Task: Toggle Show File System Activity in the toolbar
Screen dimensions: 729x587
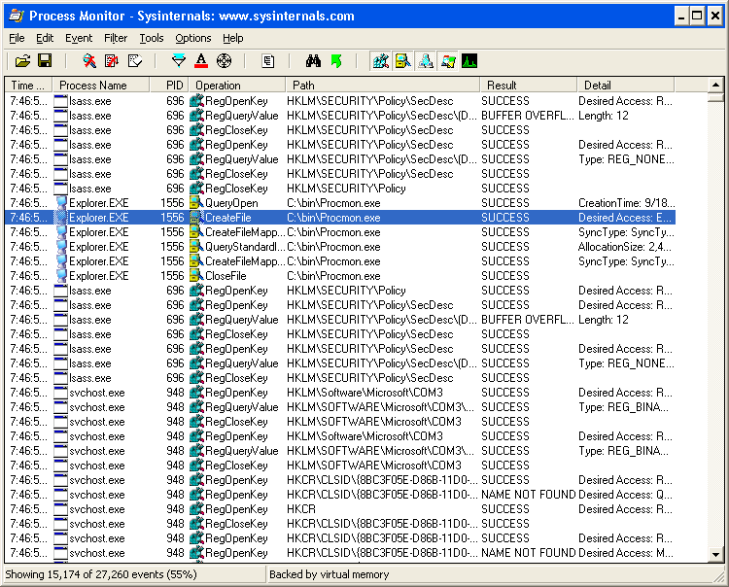Action: point(403,61)
